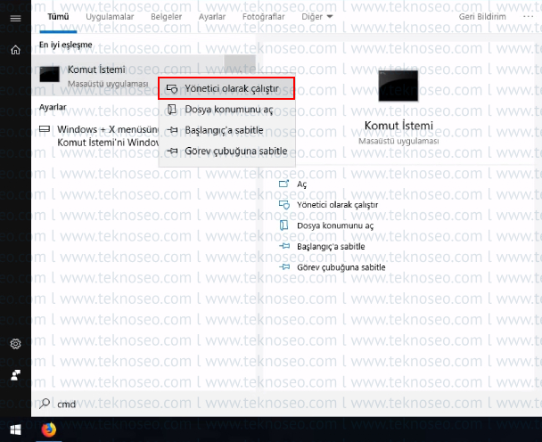The image size is (542, 442).
Task: Open the three-dots more options menu
Action: click(x=528, y=16)
